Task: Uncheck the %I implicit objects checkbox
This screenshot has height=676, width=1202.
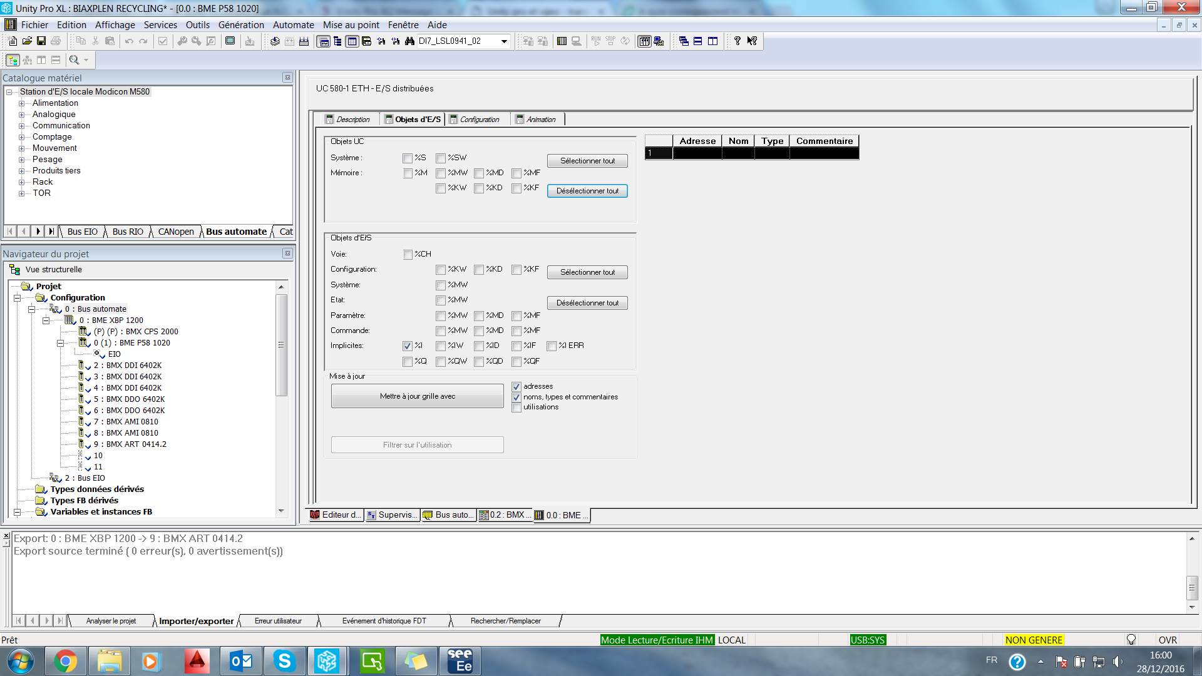Action: pos(408,346)
